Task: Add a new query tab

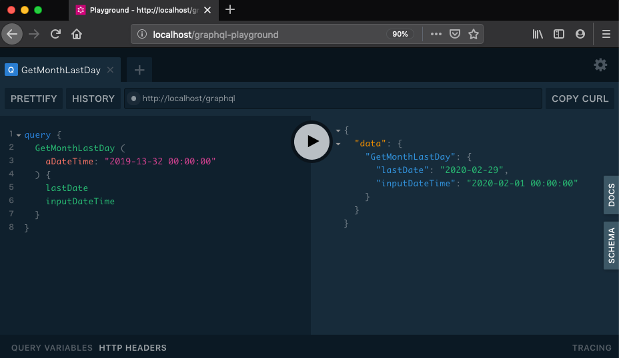Action: pyautogui.click(x=139, y=70)
